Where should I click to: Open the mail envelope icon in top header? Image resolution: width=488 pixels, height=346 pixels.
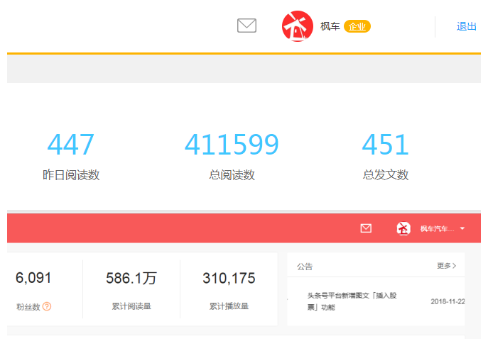246,26
